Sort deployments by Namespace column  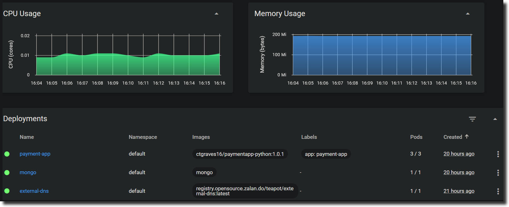click(143, 137)
